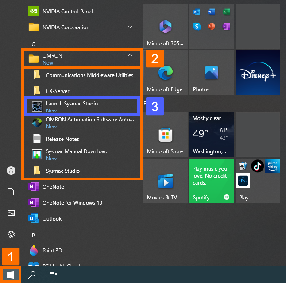Expand the NVIDIA Corporation folder
Image resolution: width=286 pixels, height=283 pixels.
(130, 27)
